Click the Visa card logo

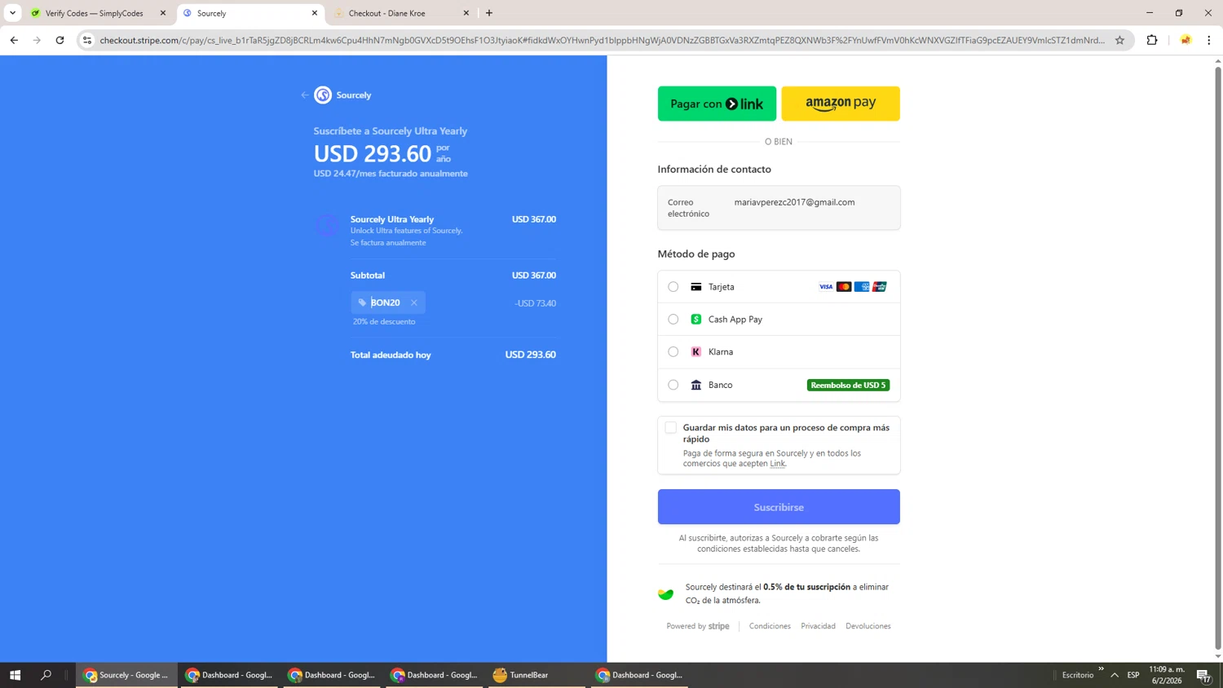tap(826, 287)
